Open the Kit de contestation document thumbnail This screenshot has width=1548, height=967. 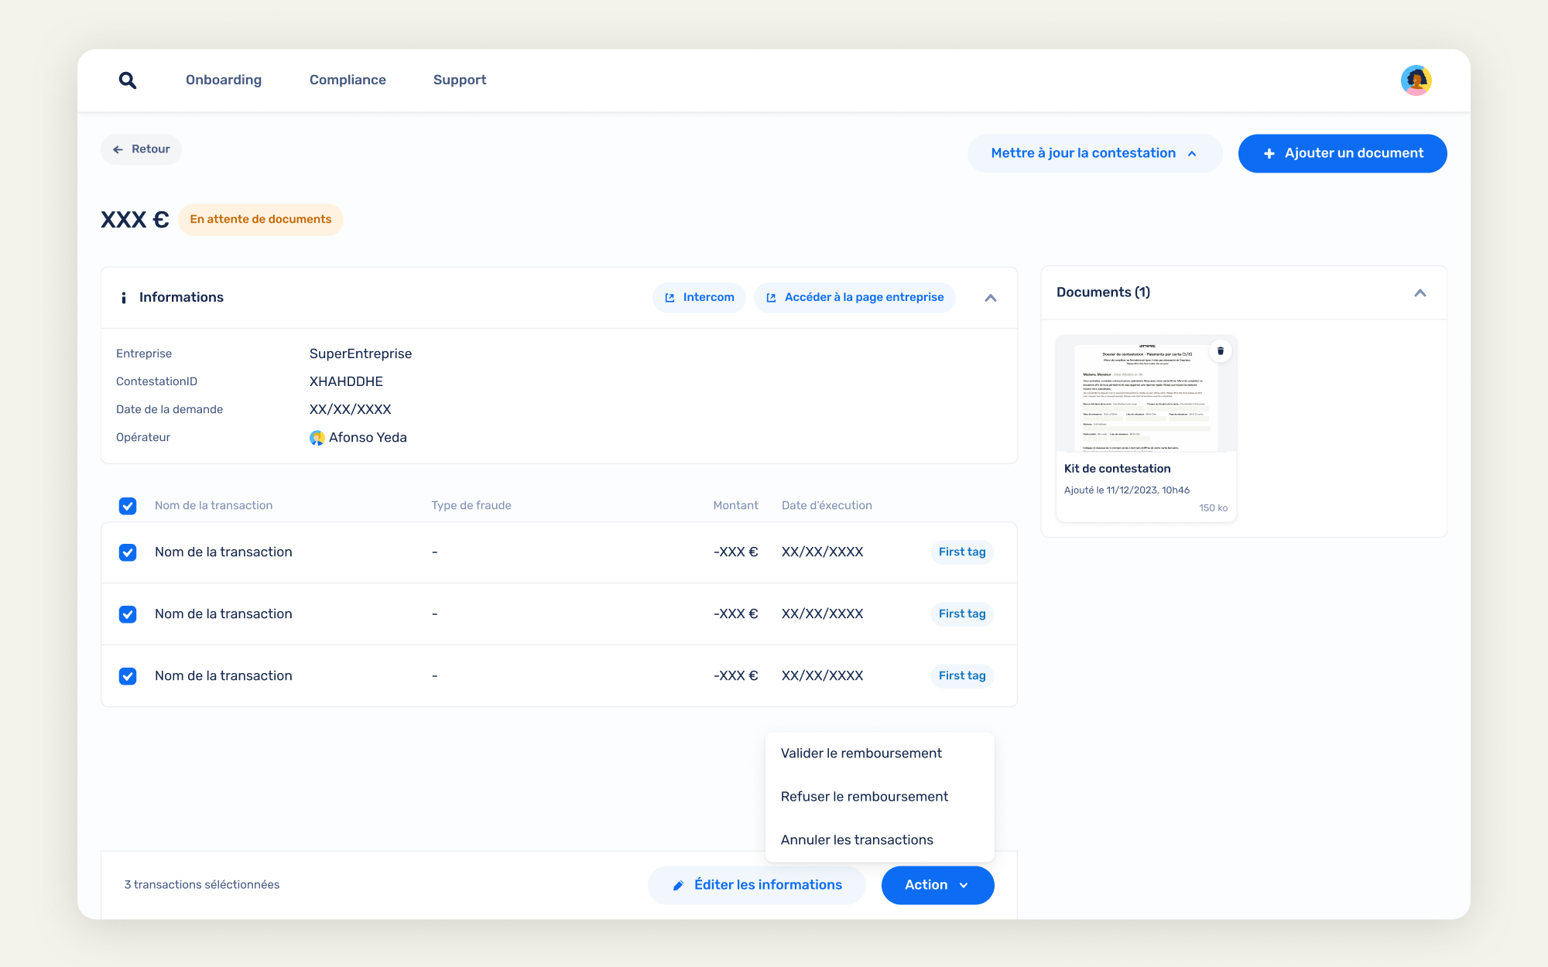tap(1146, 394)
